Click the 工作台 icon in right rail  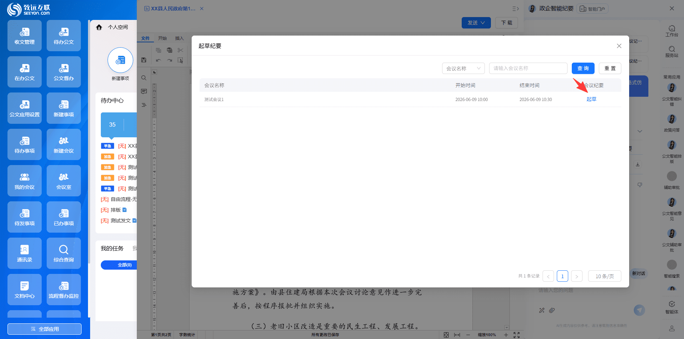click(x=672, y=31)
